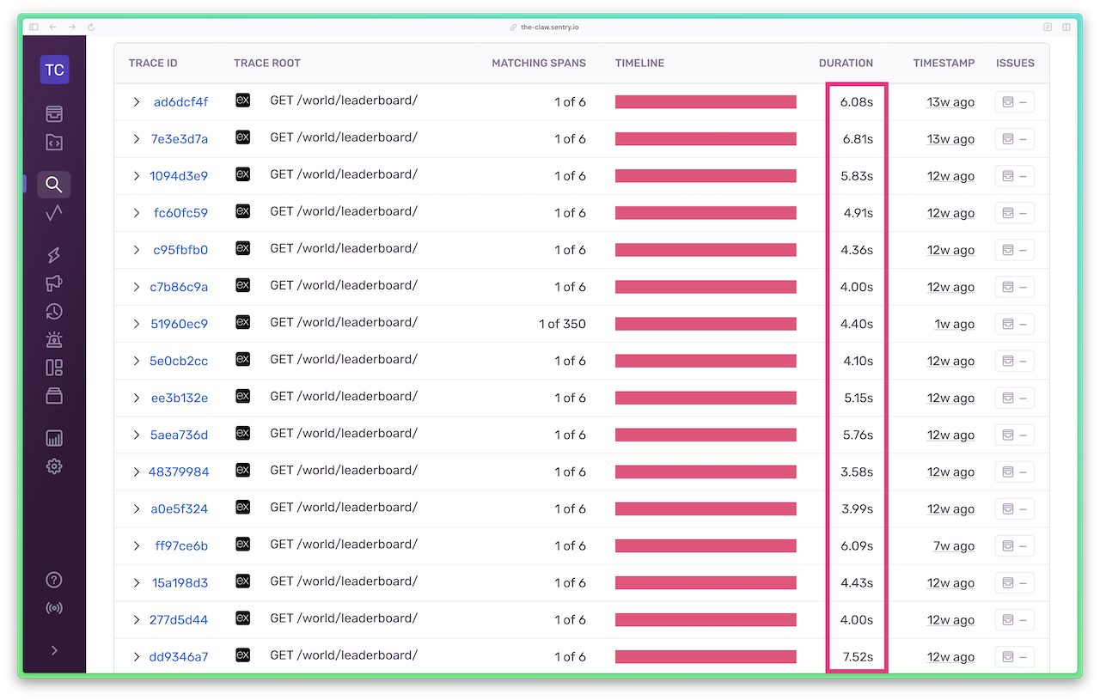Click Express icon in 51960ec9 row
Image resolution: width=1100 pixels, height=700 pixels.
coord(243,322)
